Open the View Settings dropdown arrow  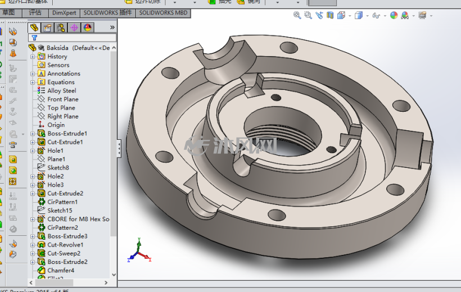coord(431,16)
